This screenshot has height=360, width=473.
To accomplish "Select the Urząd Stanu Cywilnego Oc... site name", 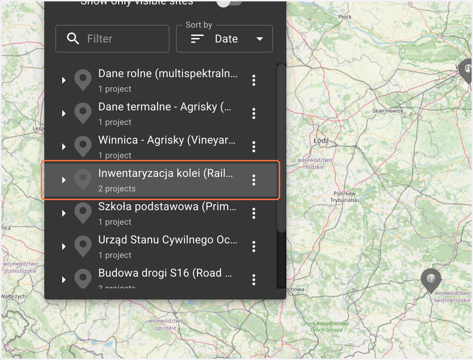I will pyautogui.click(x=168, y=240).
